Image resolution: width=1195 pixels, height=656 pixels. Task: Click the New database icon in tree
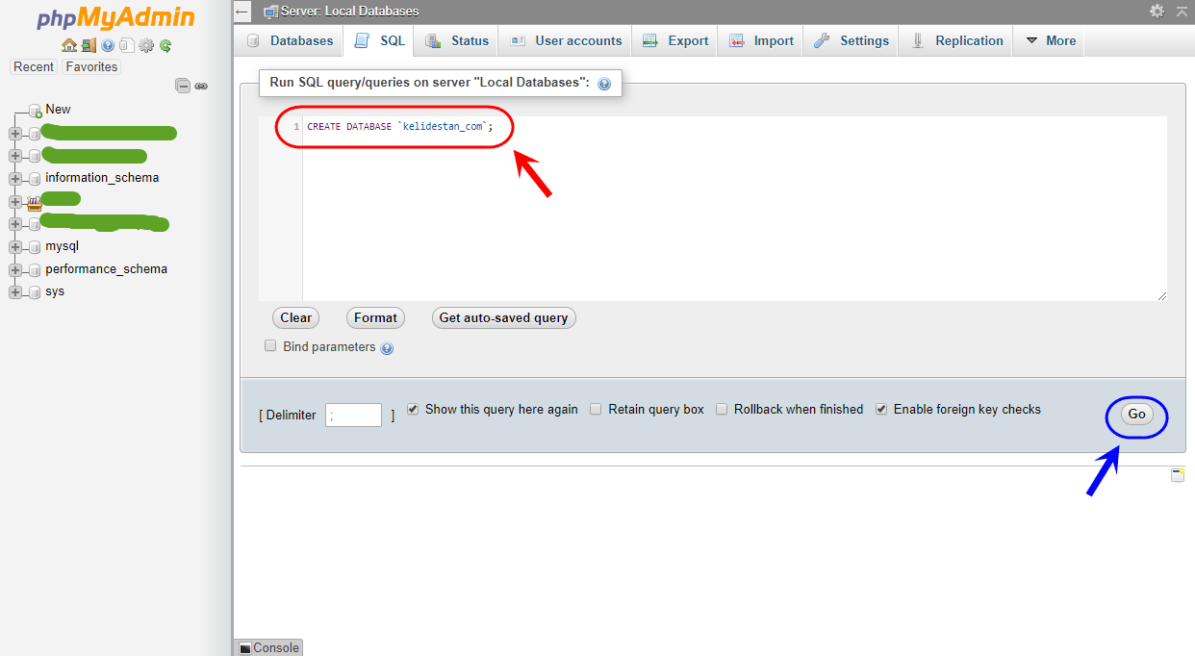click(x=36, y=110)
